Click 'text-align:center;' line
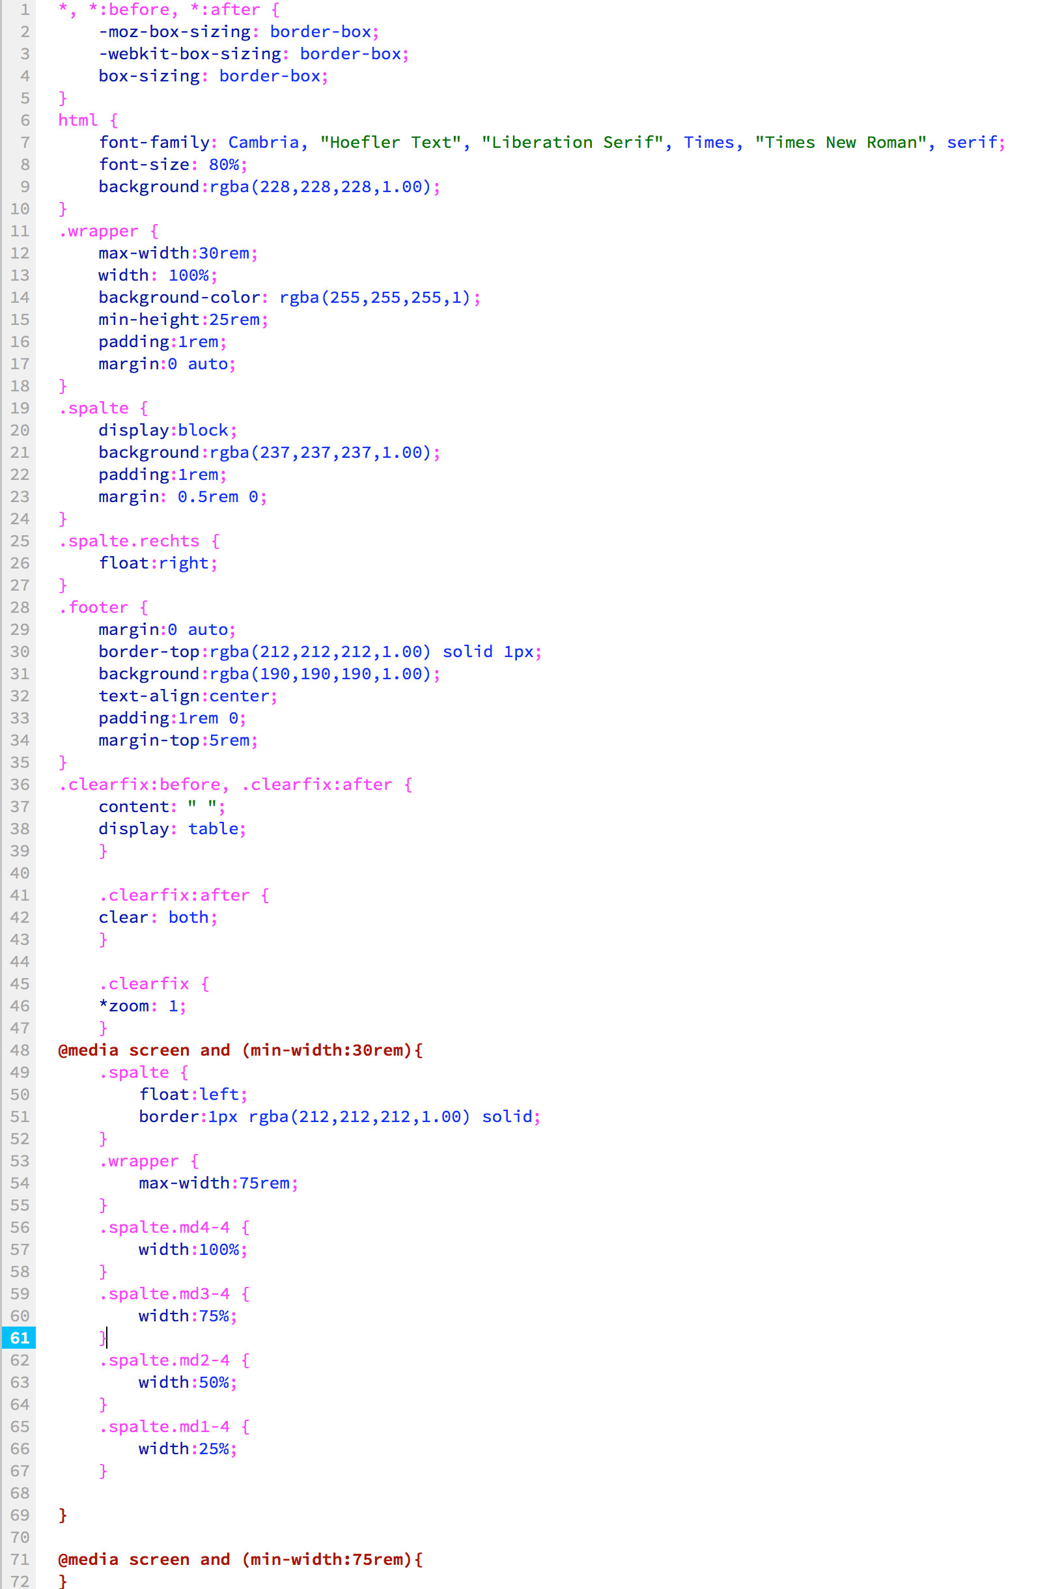This screenshot has height=1589, width=1049. [188, 696]
